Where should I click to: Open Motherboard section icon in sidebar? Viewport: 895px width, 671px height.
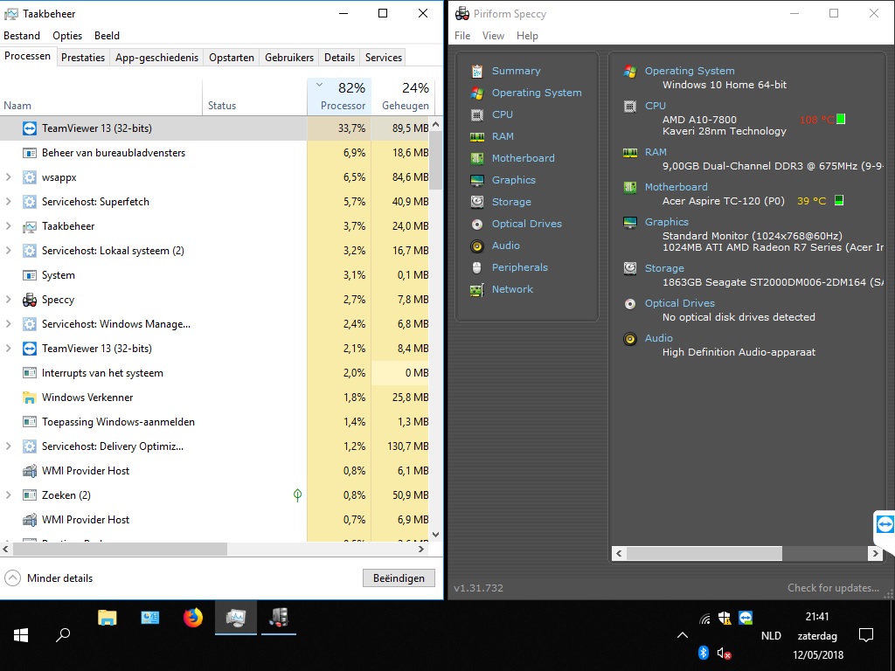(477, 158)
